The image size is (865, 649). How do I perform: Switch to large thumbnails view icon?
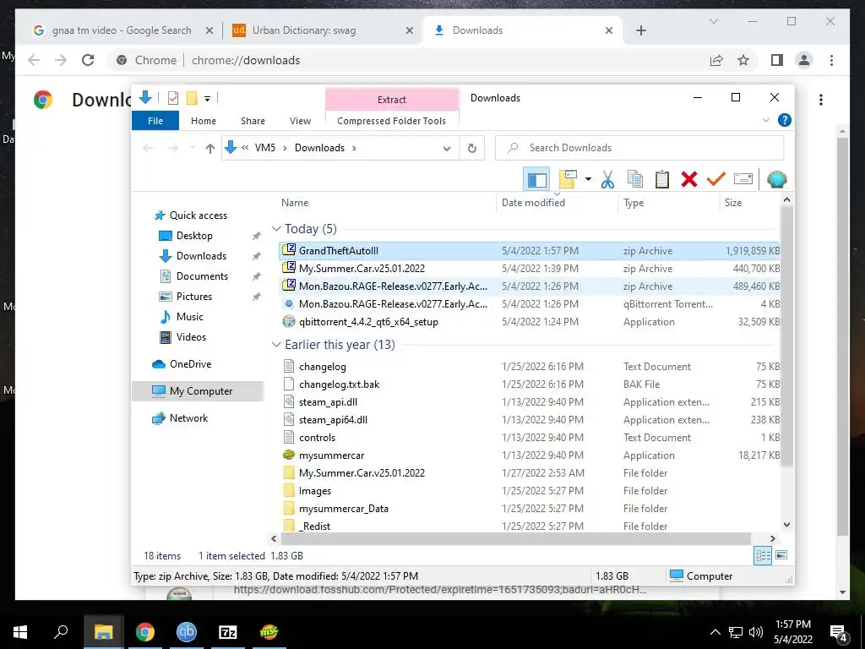point(781,556)
